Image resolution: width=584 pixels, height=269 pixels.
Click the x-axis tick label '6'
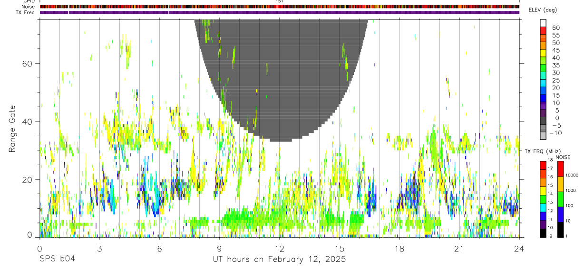(159, 248)
